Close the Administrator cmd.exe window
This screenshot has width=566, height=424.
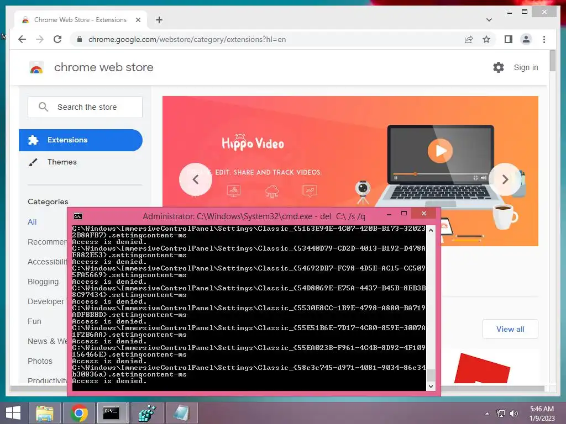coord(424,214)
